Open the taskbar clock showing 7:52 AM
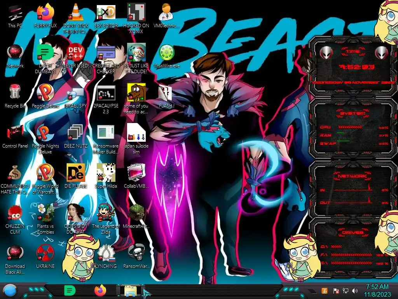This screenshot has width=398, height=299. pyautogui.click(x=377, y=290)
